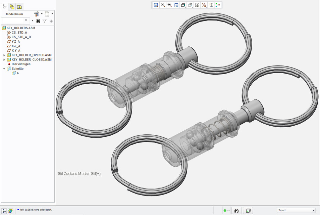320x215 pixels.
Task: Click the Refit (zoom to fit) icon
Action: point(156,5)
